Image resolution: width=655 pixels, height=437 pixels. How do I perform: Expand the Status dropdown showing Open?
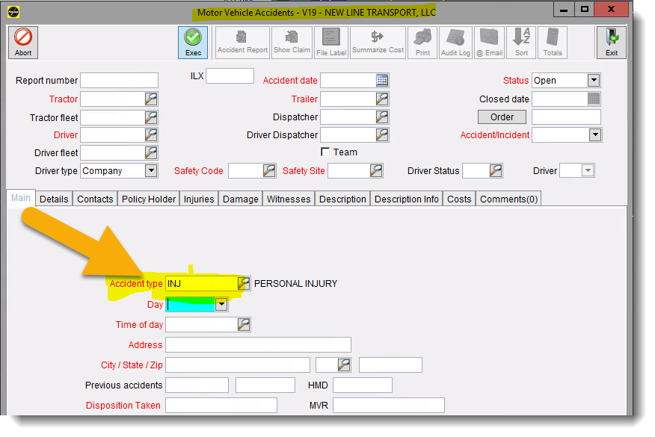click(594, 80)
